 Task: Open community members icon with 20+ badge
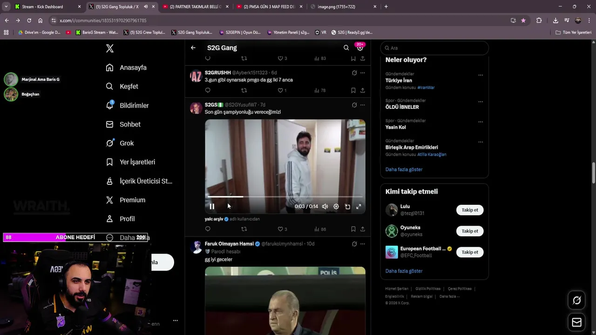point(360,47)
